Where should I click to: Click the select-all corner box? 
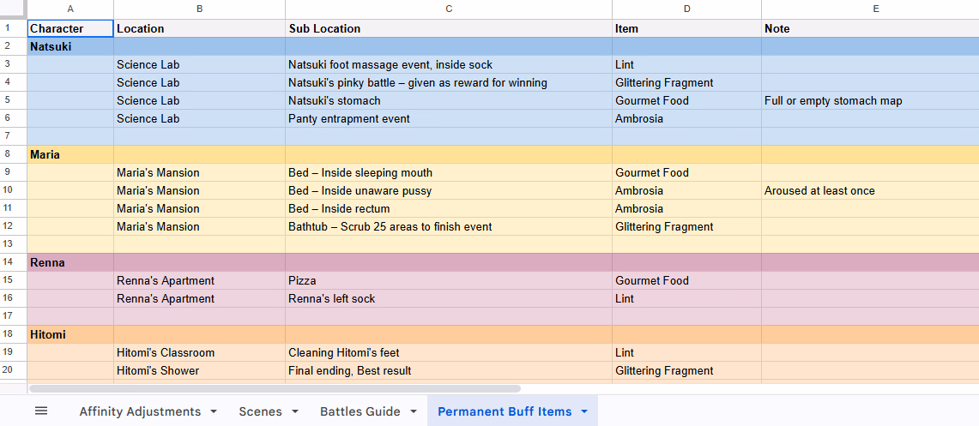tap(13, 9)
